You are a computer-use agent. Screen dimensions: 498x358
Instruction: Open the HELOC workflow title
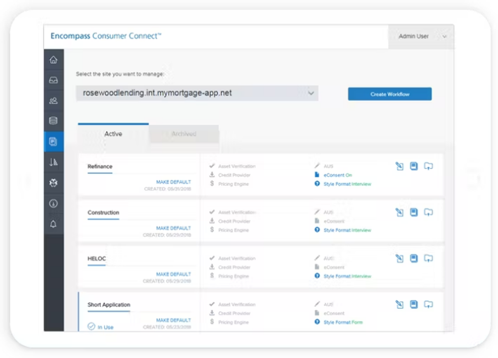97,258
